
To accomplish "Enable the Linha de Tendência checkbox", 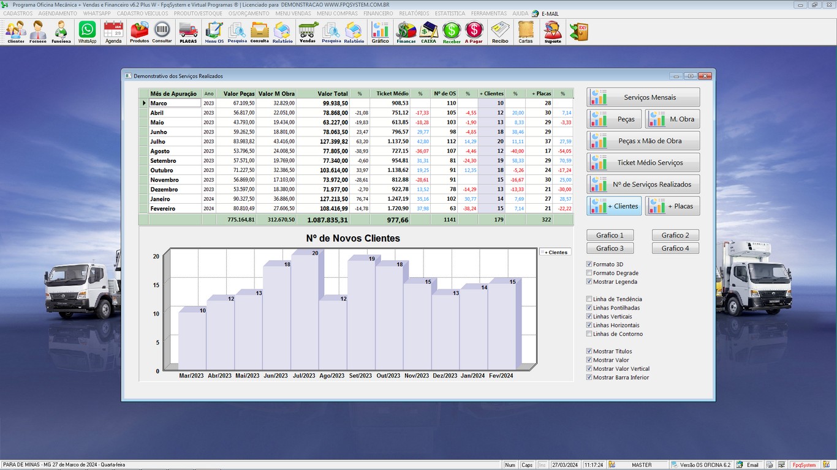I will tap(589, 299).
